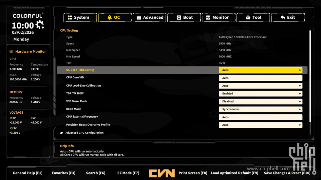Image resolution: width=321 pixels, height=180 pixels.
Task: Click the OC tab rocket icon
Action: tap(110, 18)
